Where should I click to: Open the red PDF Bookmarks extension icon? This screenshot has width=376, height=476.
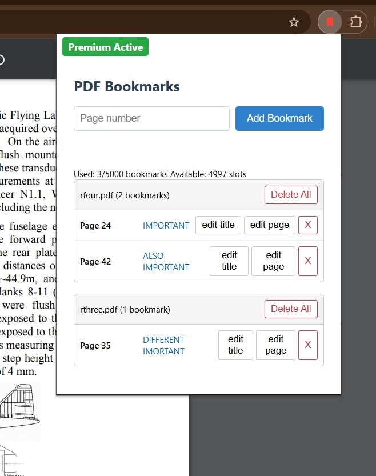tap(330, 22)
